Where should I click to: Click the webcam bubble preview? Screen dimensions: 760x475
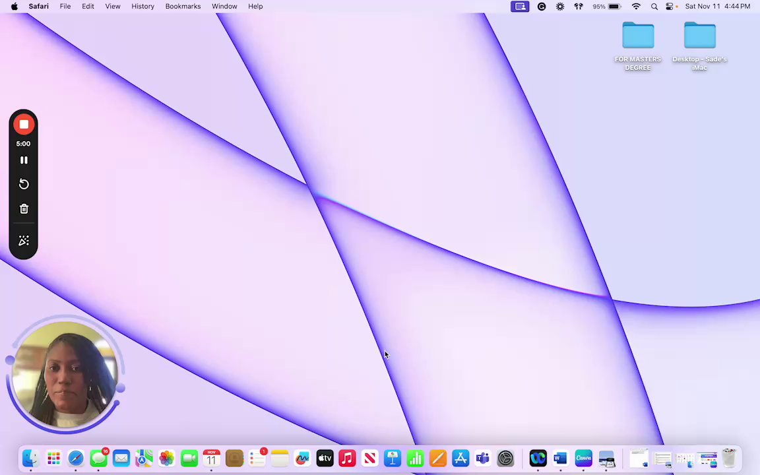65,375
